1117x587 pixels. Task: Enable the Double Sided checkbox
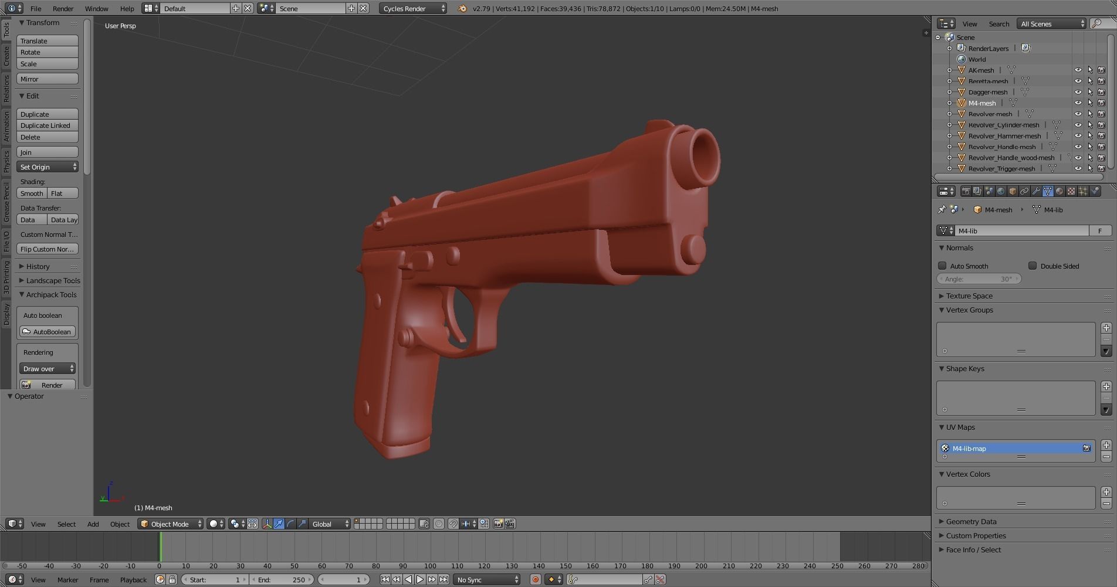1033,266
